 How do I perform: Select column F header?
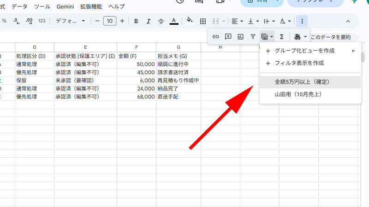137,47
